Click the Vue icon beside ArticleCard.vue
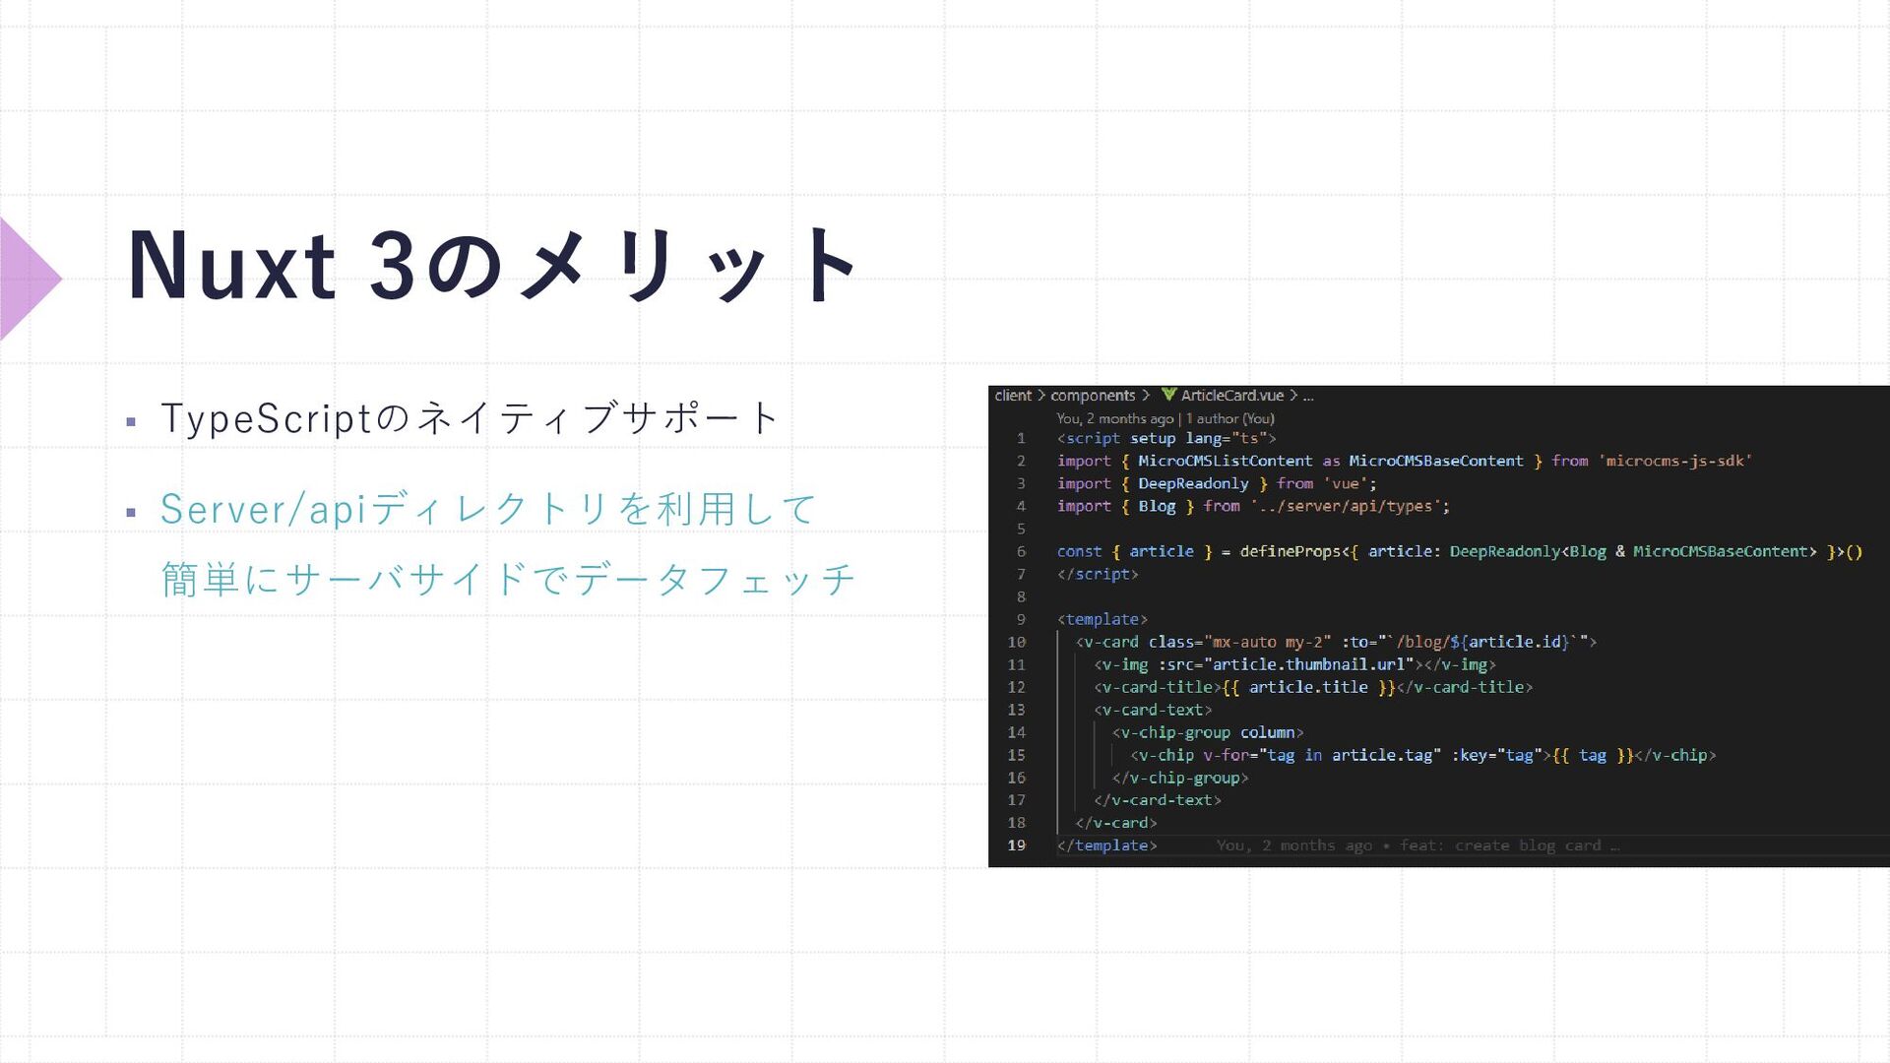Viewport: 1890px width, 1063px height. 1168,395
